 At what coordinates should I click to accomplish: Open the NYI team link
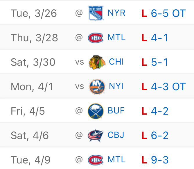pyautogui.click(x=116, y=86)
